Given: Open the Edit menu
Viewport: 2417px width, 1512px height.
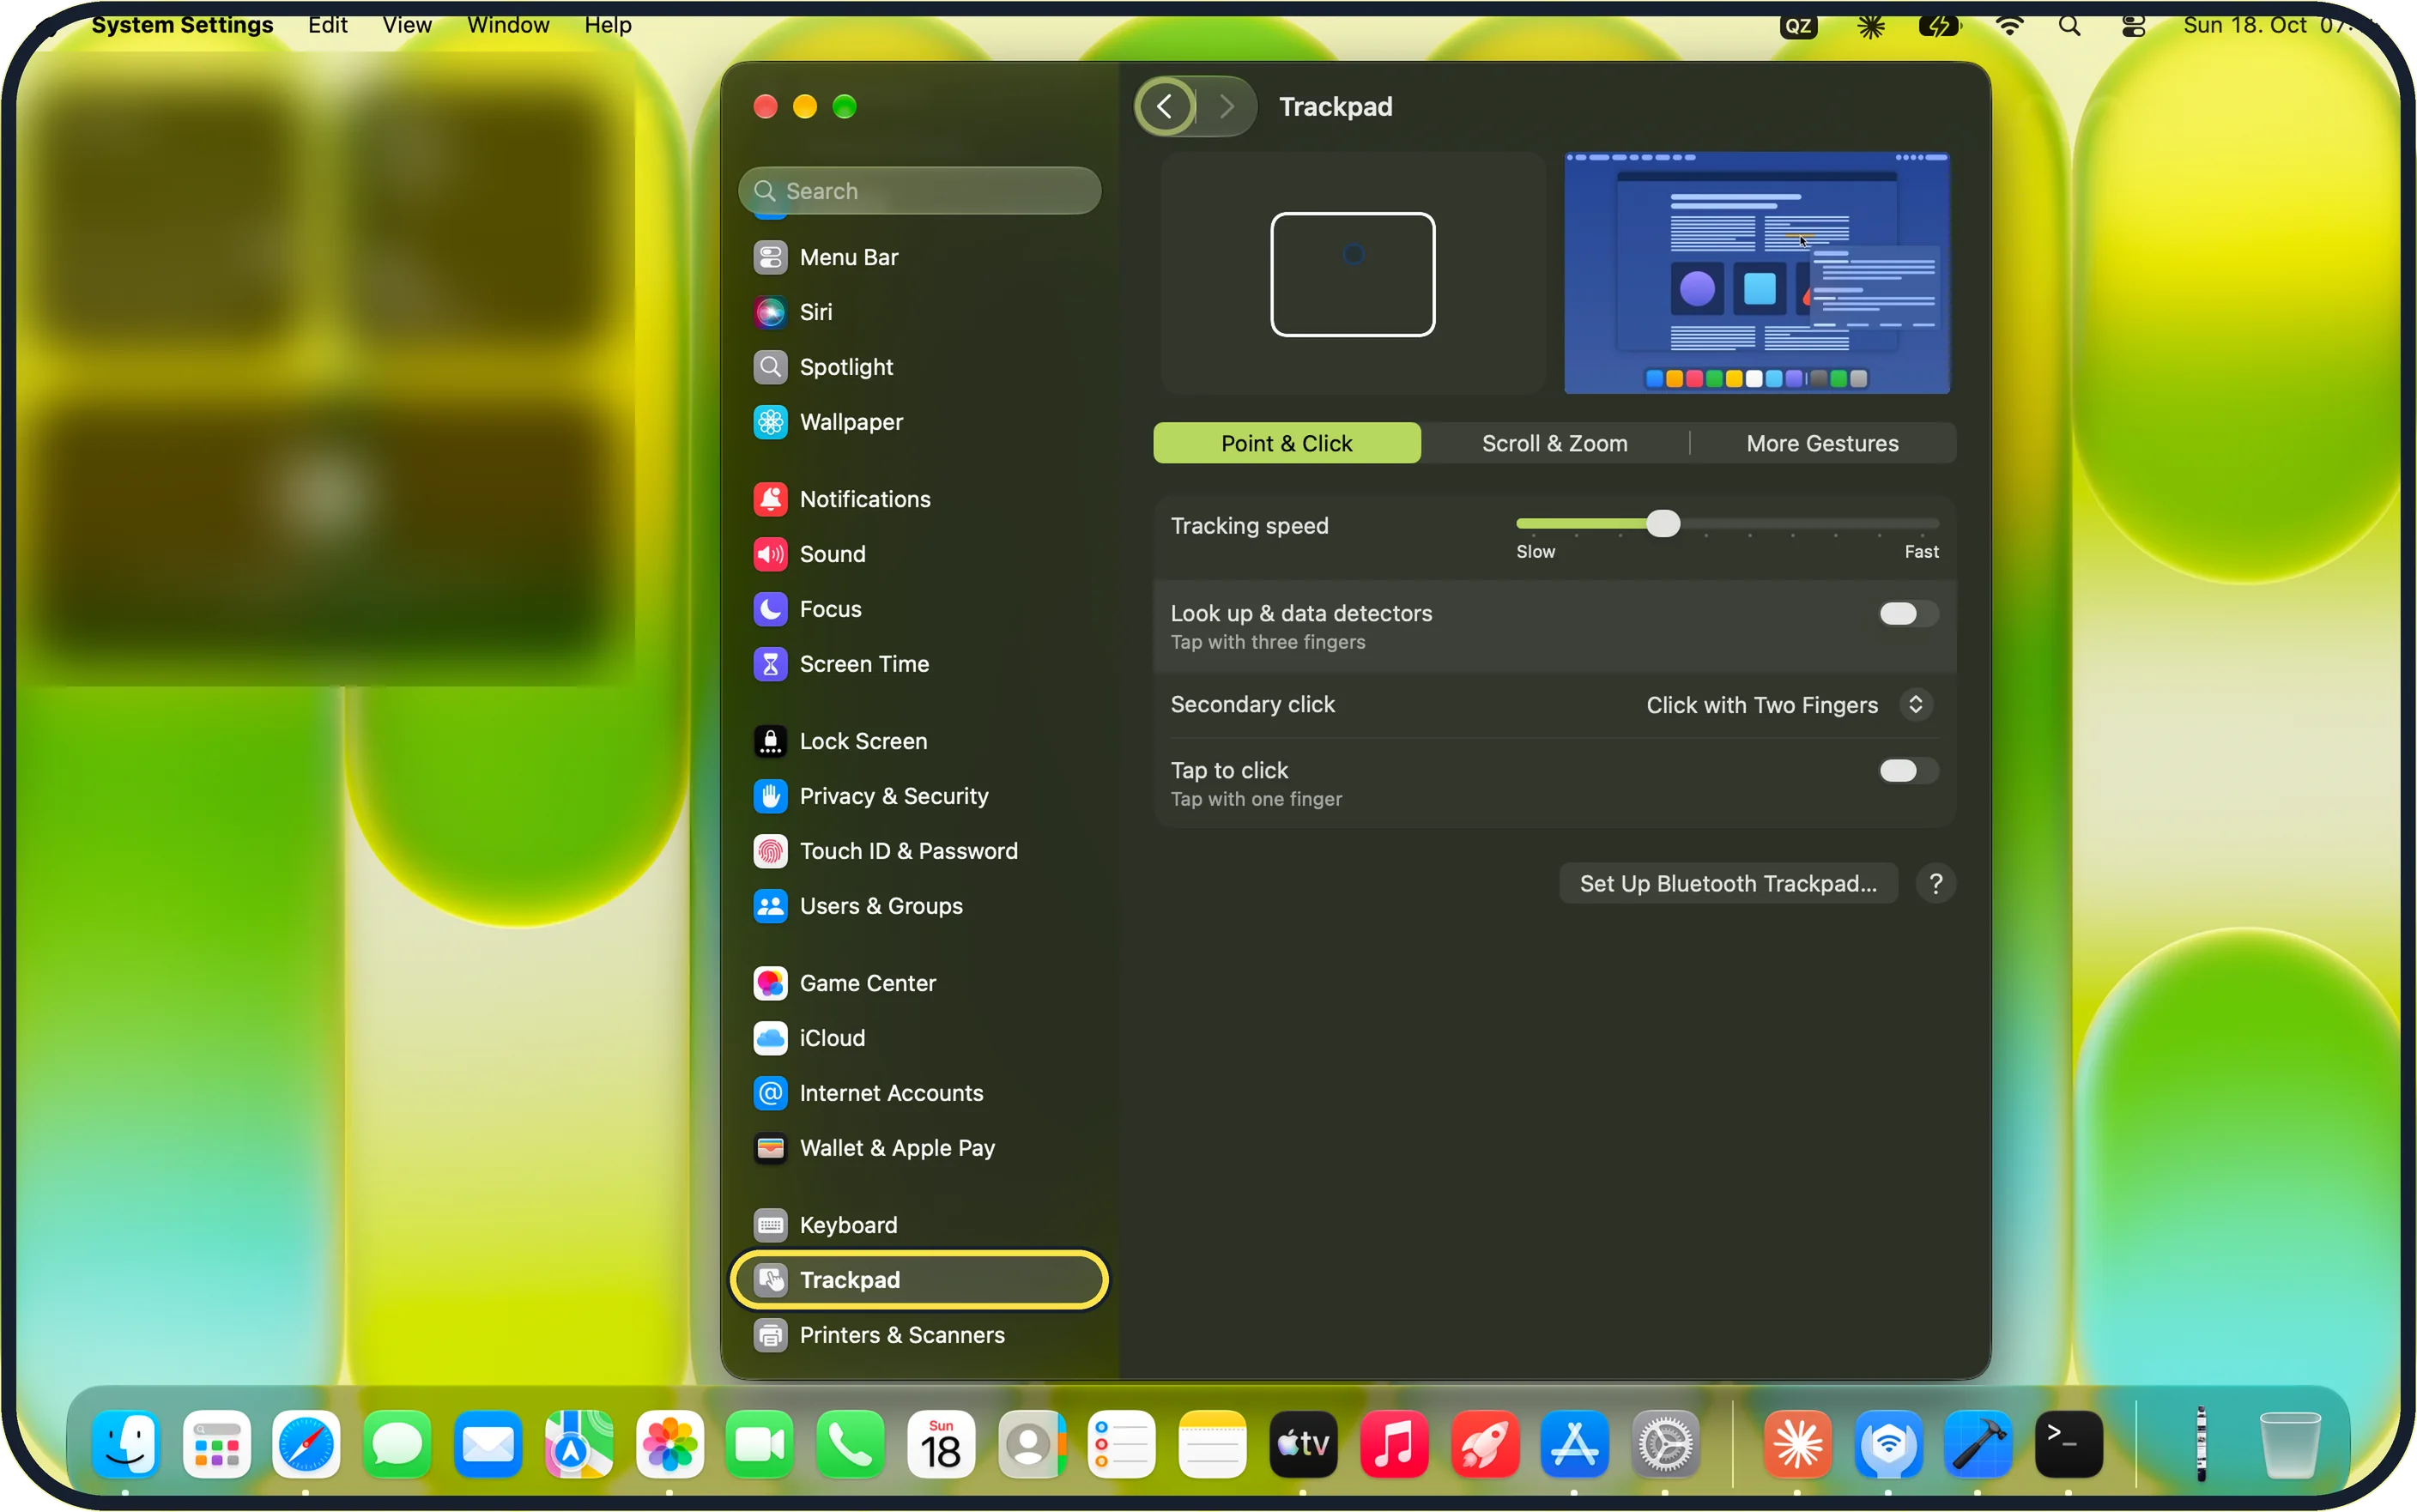Looking at the screenshot, I should 327,25.
